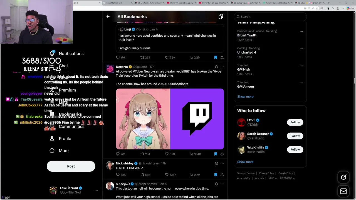The image size is (356, 200).
Task: Open LowTierGod account menu dots
Action: (x=96, y=190)
